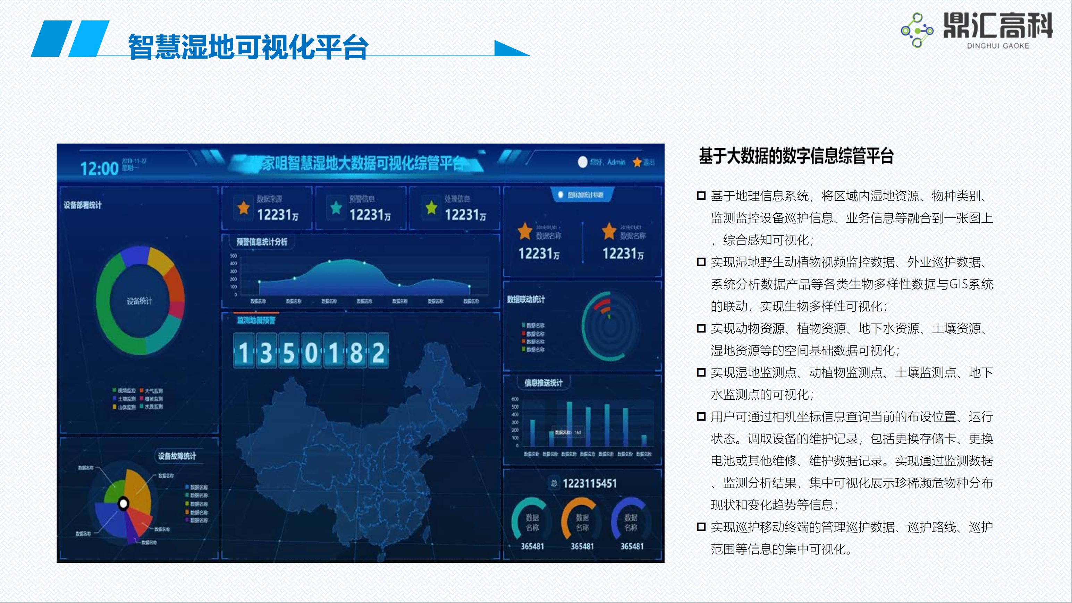Toggle 水质监测 legend item
Viewport: 1072px width, 603px height.
click(x=151, y=406)
